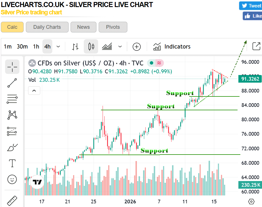
Task: Select the trend line drawing tool
Action: [x=12, y=83]
